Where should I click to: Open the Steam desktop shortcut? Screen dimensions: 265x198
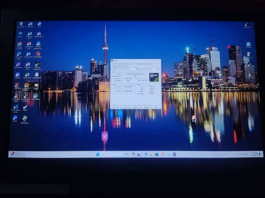[x=25, y=107]
